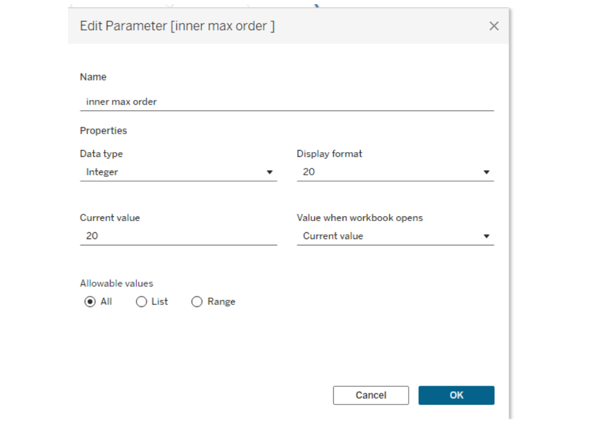Choose the List radio button
Screen dimensions: 597x447
click(x=141, y=302)
